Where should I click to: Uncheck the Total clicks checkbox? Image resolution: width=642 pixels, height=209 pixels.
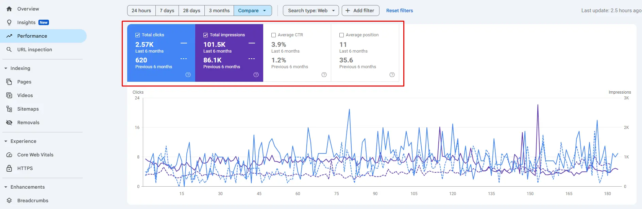pyautogui.click(x=137, y=35)
